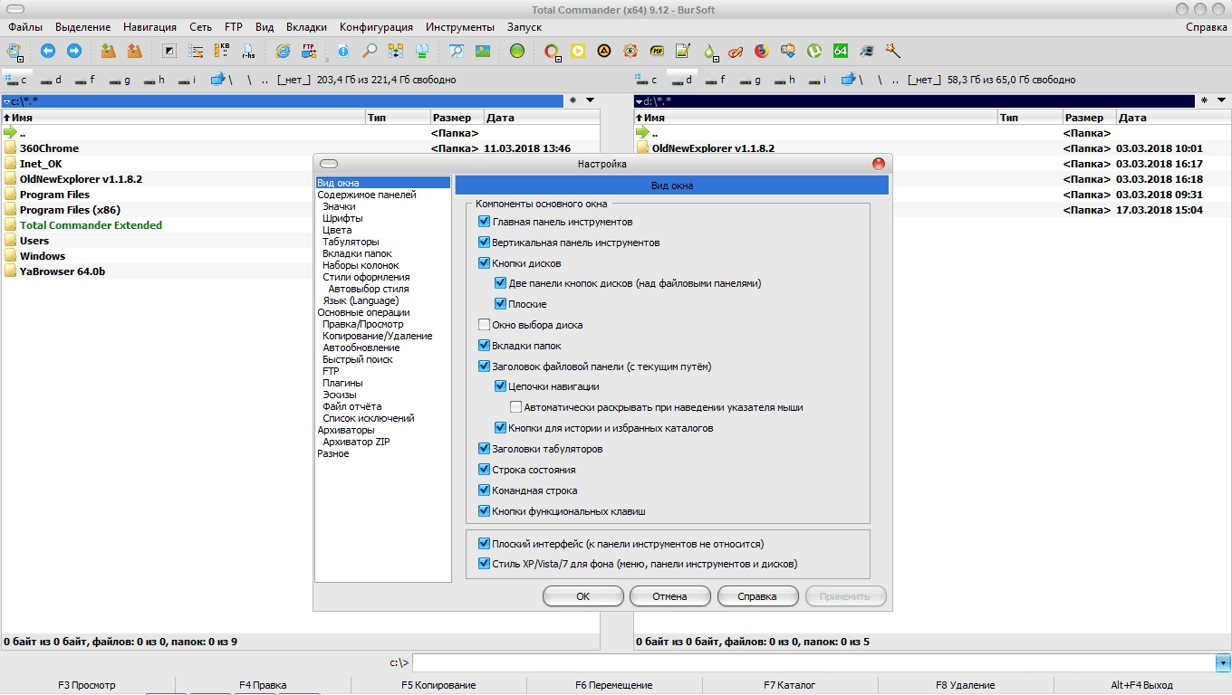Toggle Цепочки навигации checkbox
Image resolution: width=1232 pixels, height=695 pixels.
[500, 386]
